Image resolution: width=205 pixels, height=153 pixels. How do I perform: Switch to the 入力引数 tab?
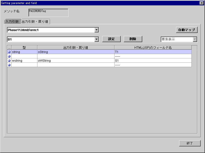click(12, 21)
